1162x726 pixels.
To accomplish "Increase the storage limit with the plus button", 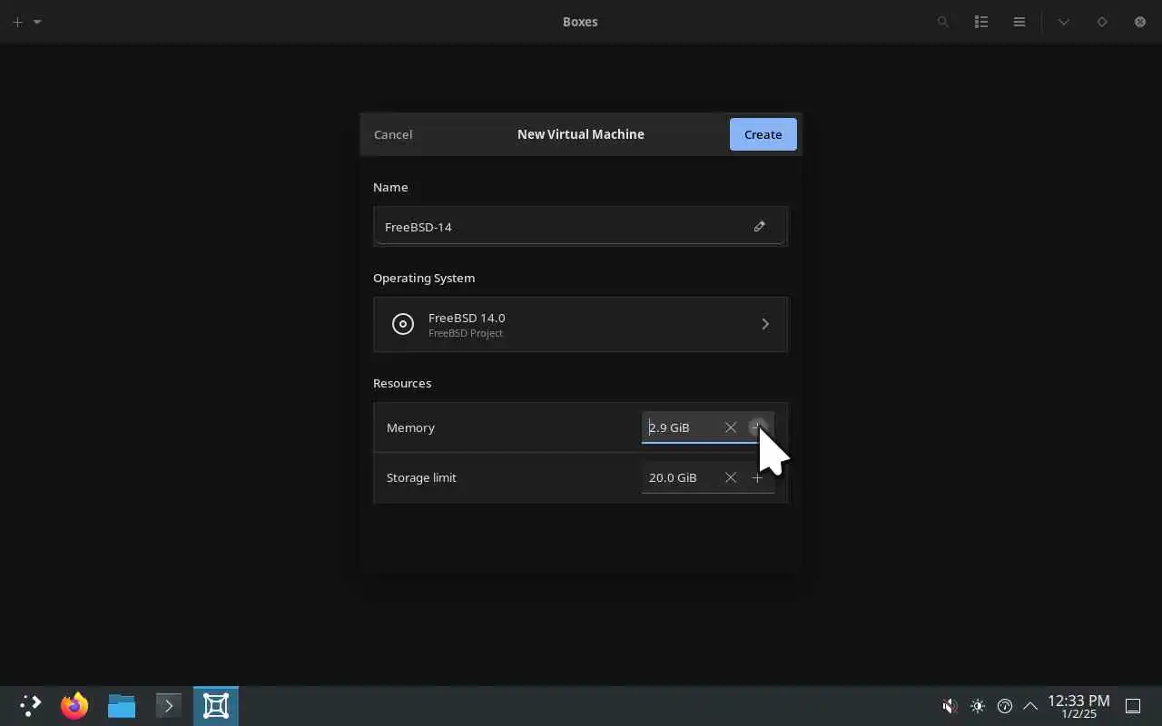I will click(757, 477).
